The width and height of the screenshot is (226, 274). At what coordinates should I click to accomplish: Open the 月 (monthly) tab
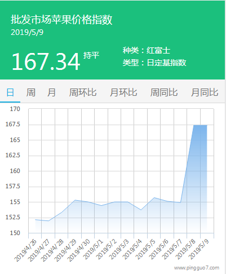click(51, 92)
